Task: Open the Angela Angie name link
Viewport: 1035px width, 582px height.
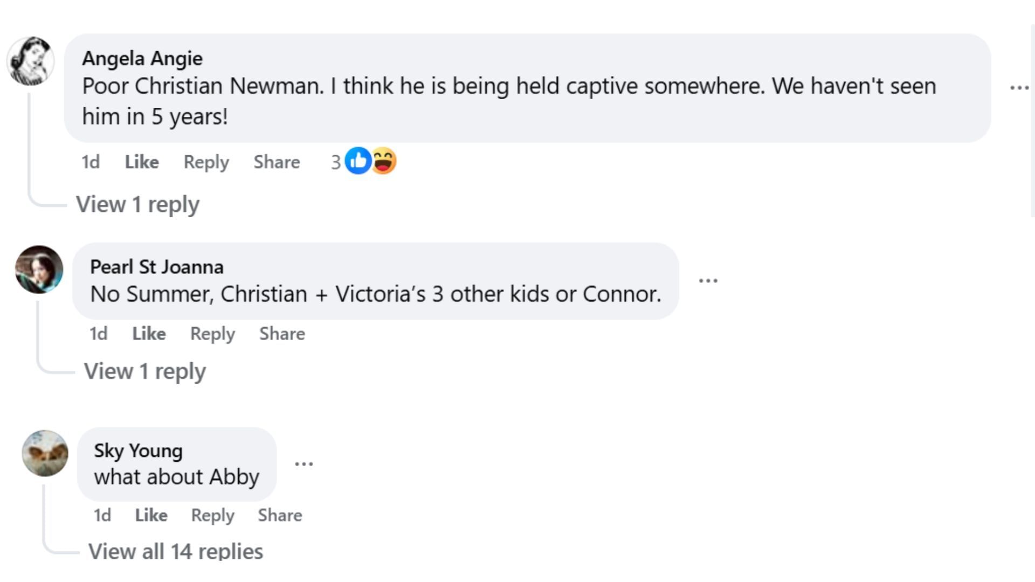Action: tap(142, 58)
